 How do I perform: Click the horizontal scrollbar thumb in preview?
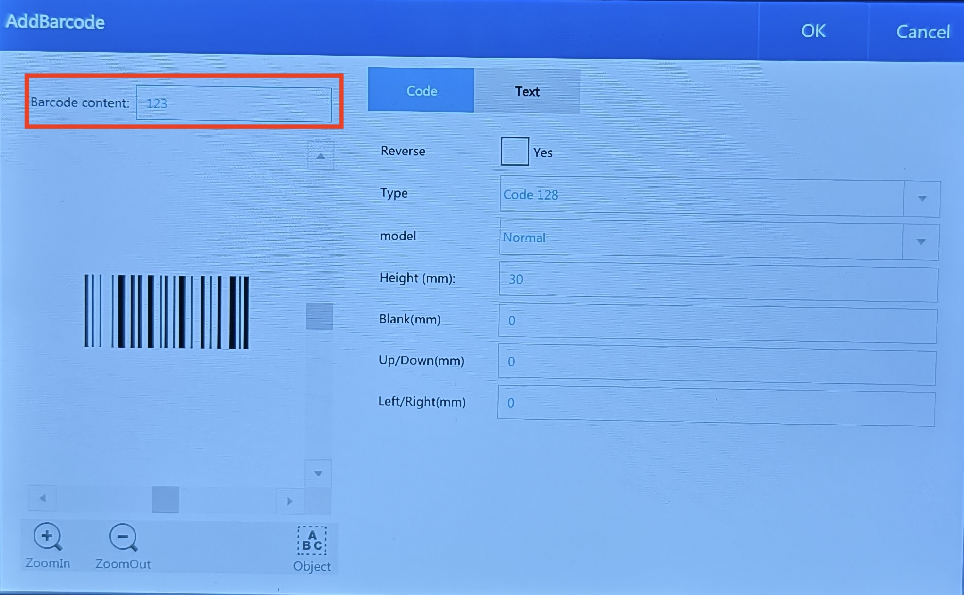[x=166, y=499]
